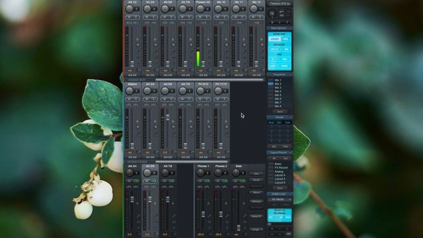Screen dimensions: 423x238
Task: Collapse the Snapshots section arrow
Action: pyautogui.click(x=290, y=75)
